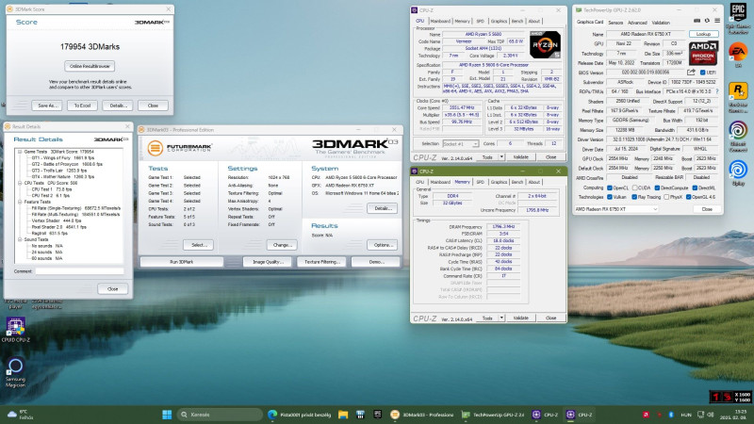Click the taskbar search box

[220, 415]
